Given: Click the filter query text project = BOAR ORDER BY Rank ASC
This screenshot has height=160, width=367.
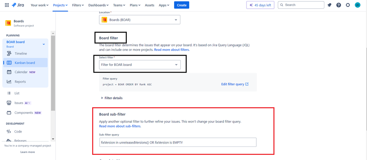Looking at the screenshot, I should click(x=127, y=85).
